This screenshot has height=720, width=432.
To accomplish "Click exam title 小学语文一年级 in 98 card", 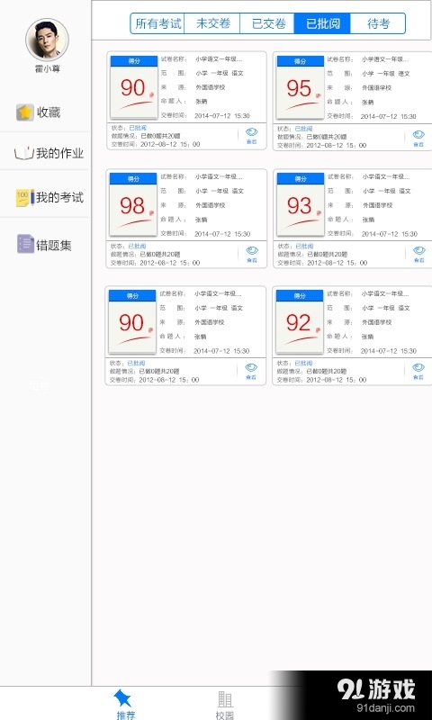I will point(219,176).
